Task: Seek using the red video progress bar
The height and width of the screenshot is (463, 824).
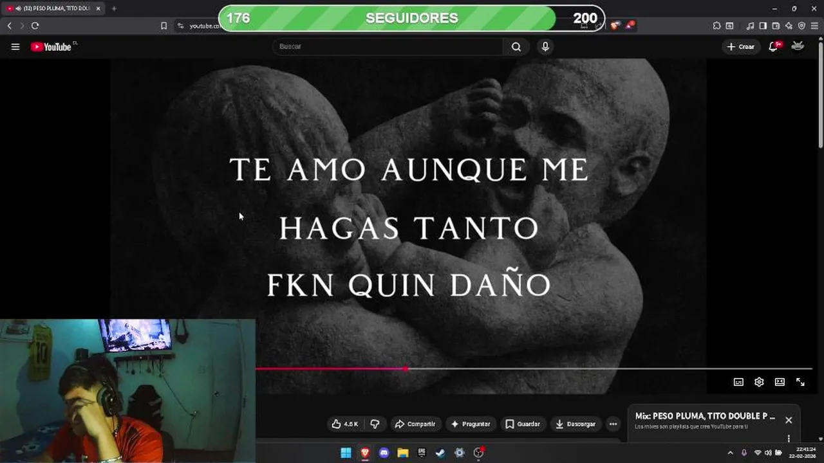Action: (x=534, y=369)
